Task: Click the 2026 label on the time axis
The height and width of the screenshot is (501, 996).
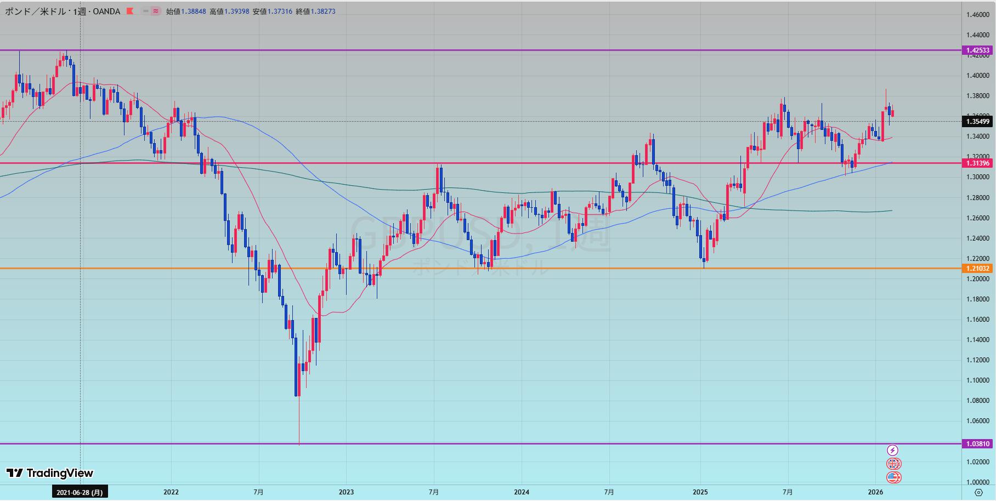Action: 875,492
